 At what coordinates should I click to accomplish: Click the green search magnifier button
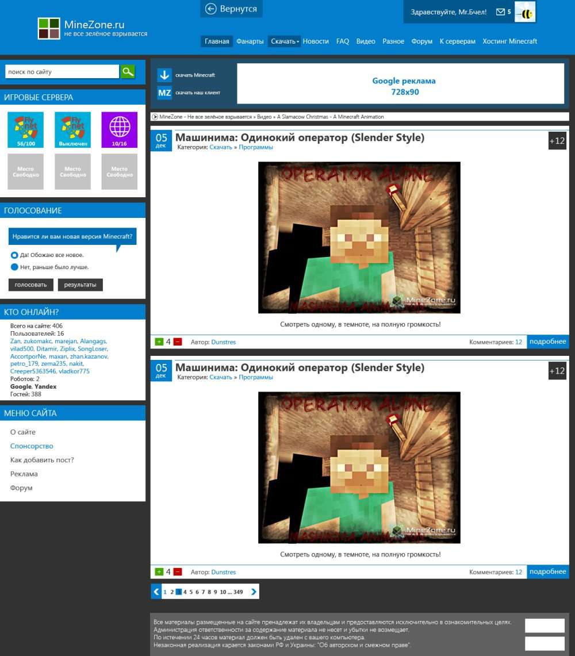click(x=128, y=72)
